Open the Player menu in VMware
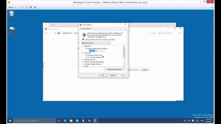 click(x=12, y=7)
